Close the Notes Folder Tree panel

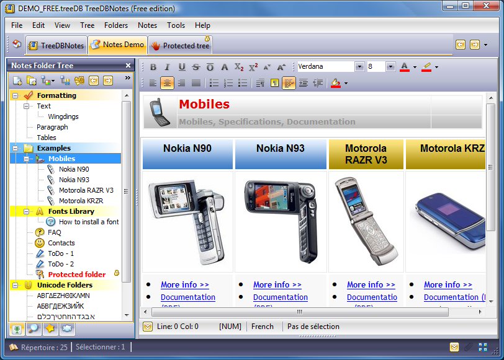[128, 66]
